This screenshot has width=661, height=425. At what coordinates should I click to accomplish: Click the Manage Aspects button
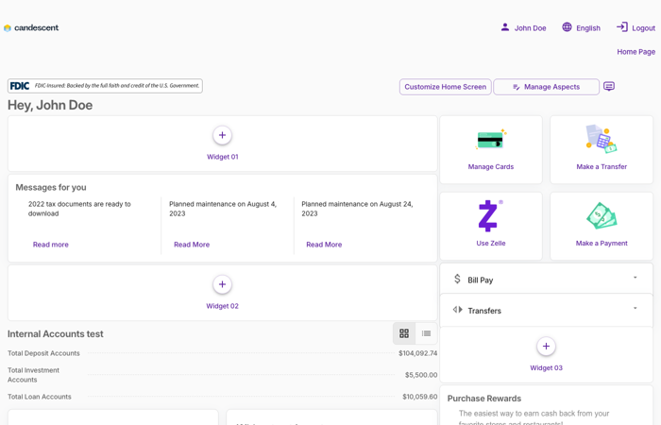(x=546, y=87)
